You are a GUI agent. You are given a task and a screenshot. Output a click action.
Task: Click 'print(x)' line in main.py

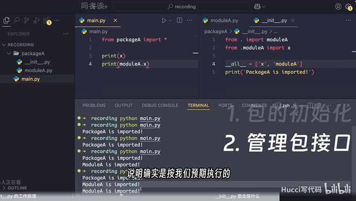114,56
